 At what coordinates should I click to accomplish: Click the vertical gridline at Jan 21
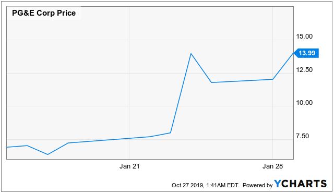(x=129, y=83)
